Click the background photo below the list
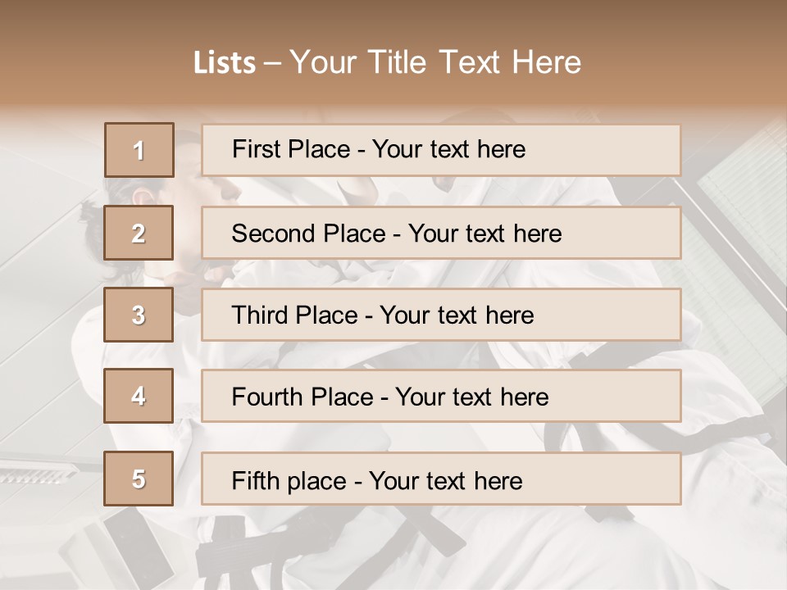The image size is (787, 590). (393, 549)
